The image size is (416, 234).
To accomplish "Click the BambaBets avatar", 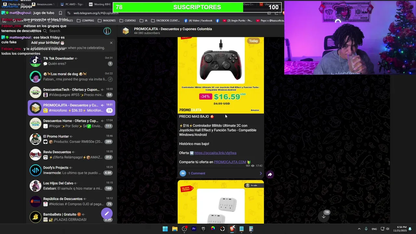I will coord(35,217).
